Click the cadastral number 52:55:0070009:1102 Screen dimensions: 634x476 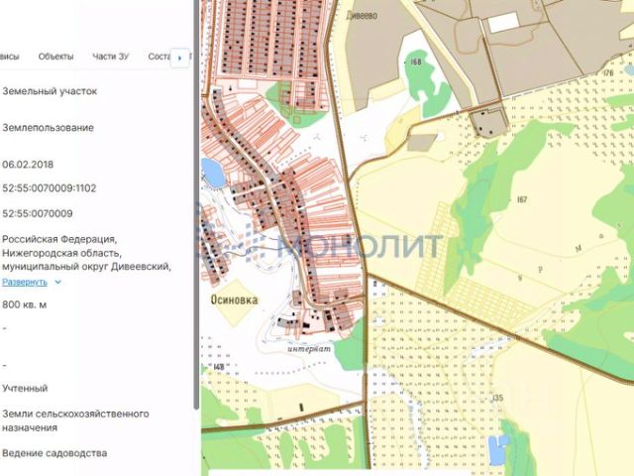[50, 188]
